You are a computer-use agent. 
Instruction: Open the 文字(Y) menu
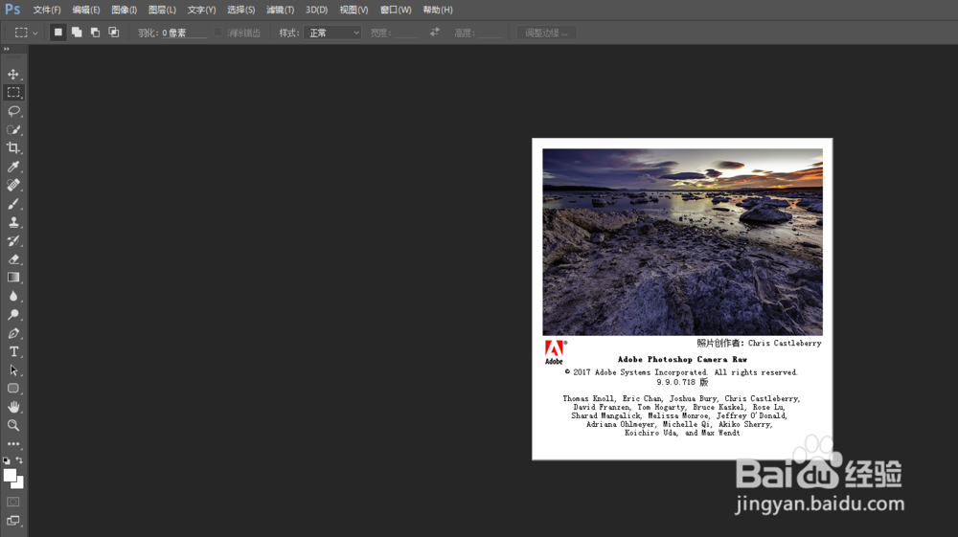pyautogui.click(x=201, y=10)
